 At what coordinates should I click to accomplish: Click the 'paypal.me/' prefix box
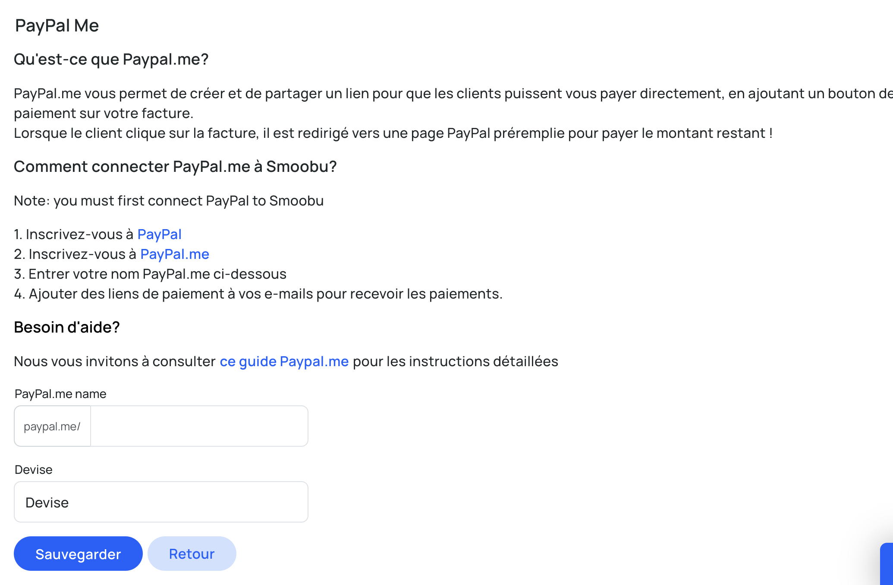pos(52,426)
